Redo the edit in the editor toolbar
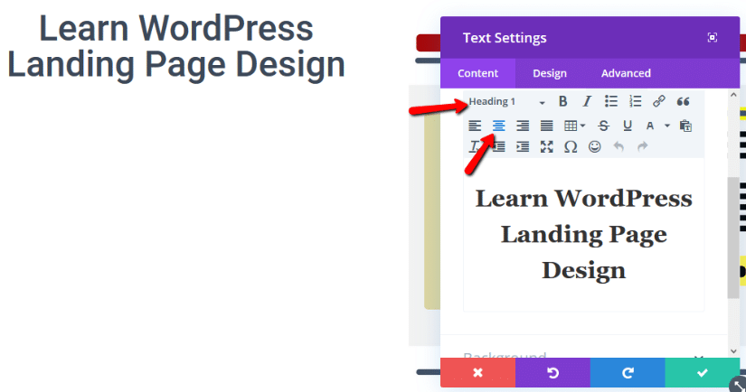Screen dimensions: 746x392 pos(643,147)
